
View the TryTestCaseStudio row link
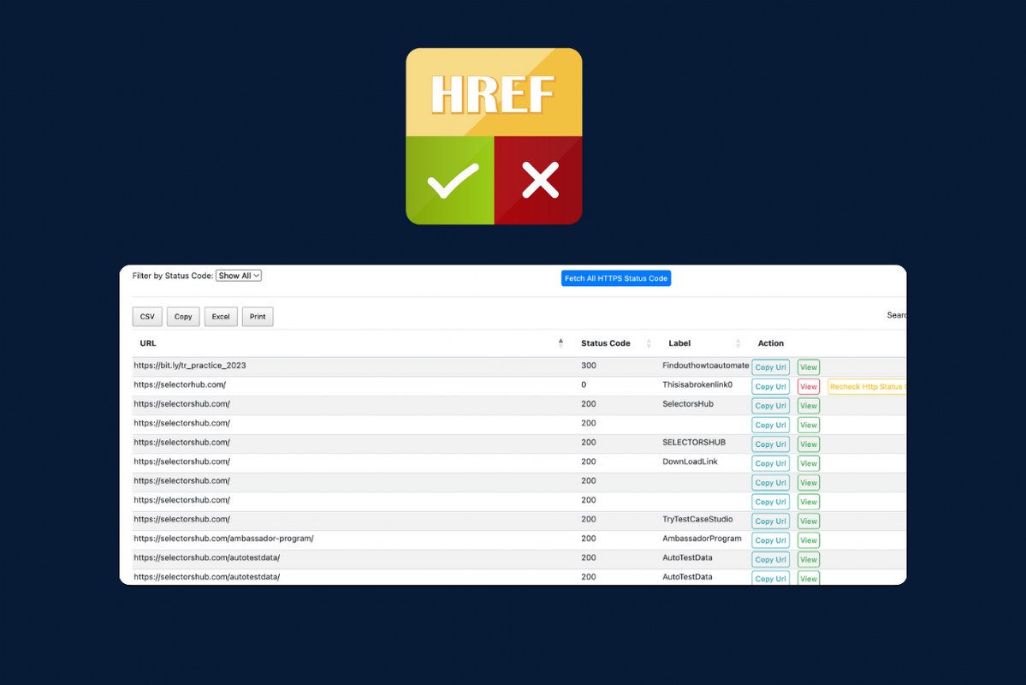tap(809, 521)
